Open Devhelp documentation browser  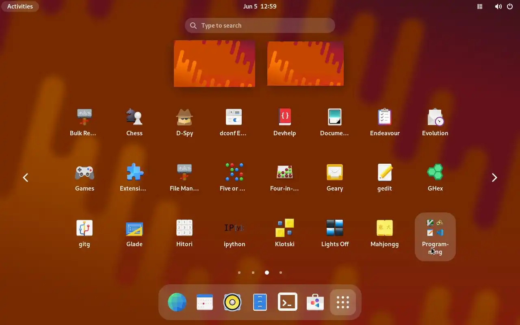pos(284,122)
